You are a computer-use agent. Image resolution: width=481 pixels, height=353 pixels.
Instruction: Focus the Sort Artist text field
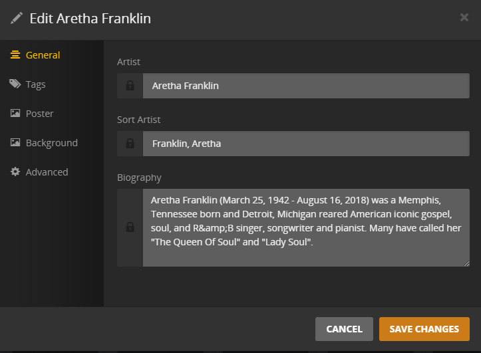(306, 144)
